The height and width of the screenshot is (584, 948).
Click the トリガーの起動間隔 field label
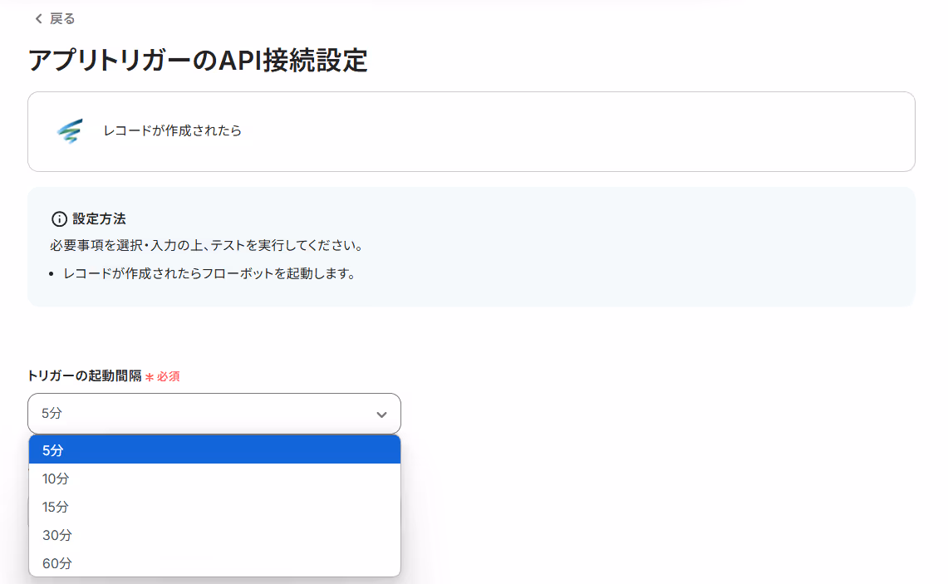(x=85, y=376)
